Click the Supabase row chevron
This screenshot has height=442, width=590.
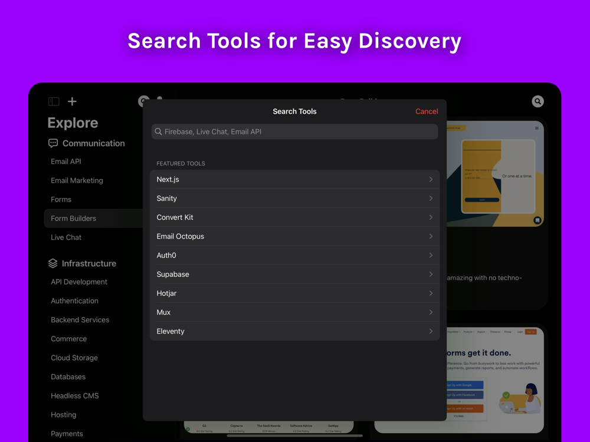coord(431,275)
